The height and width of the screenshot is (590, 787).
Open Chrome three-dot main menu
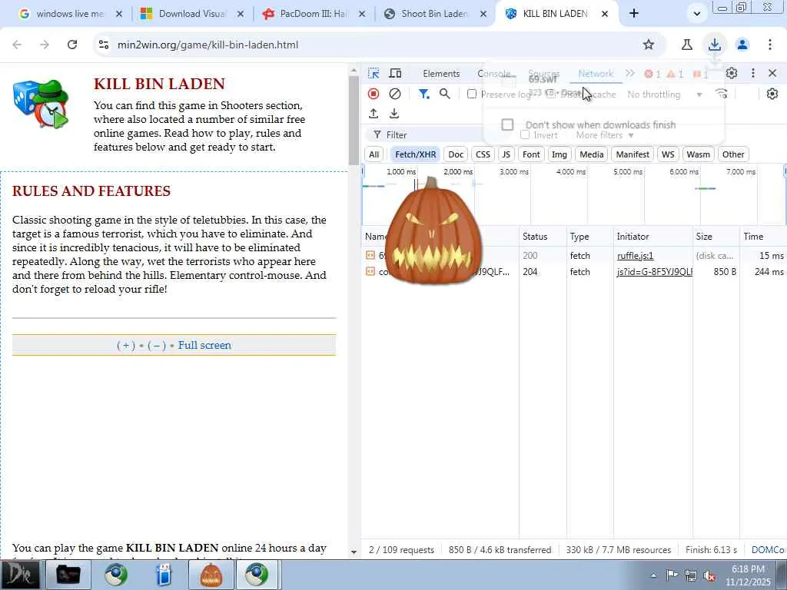(770, 45)
